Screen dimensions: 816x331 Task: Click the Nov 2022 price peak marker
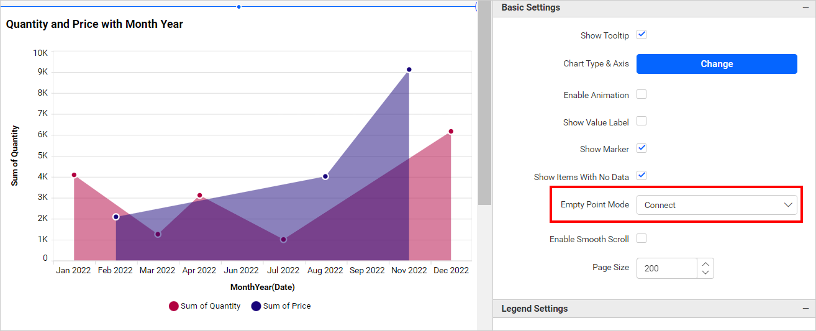[409, 70]
